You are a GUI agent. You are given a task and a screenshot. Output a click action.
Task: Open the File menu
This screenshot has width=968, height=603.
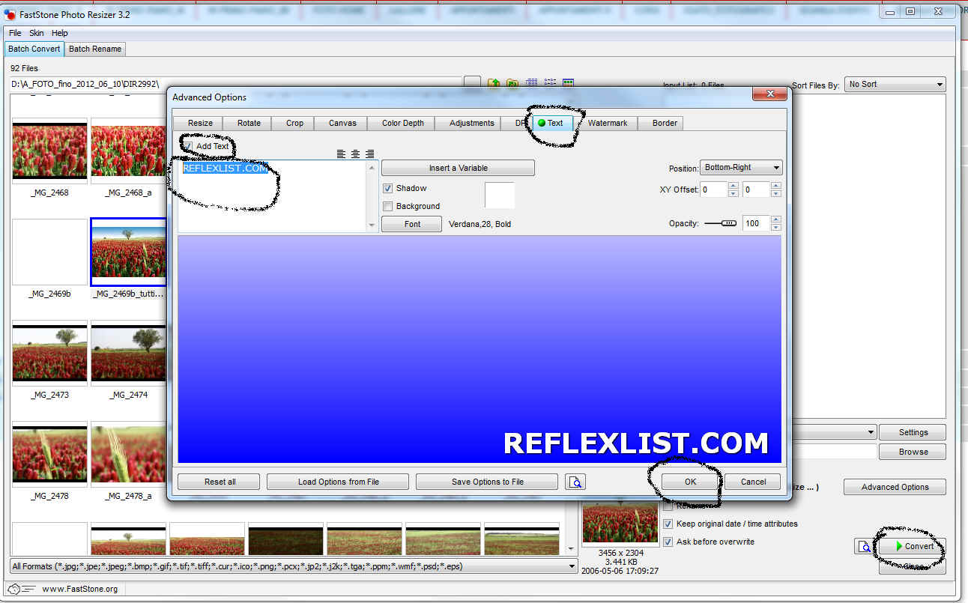coord(15,33)
